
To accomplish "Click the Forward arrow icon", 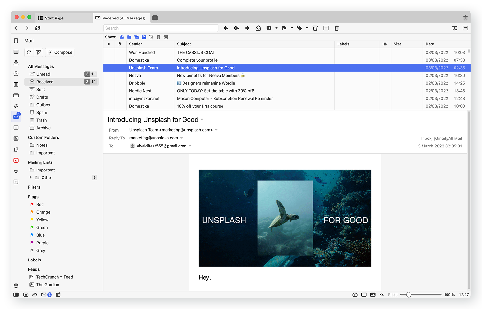I will click(x=247, y=28).
